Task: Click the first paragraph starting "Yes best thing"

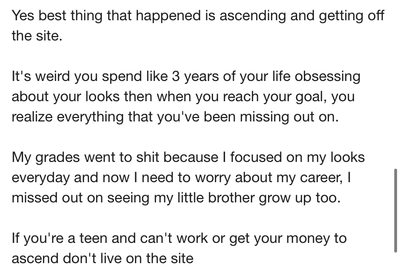Action: (198, 26)
